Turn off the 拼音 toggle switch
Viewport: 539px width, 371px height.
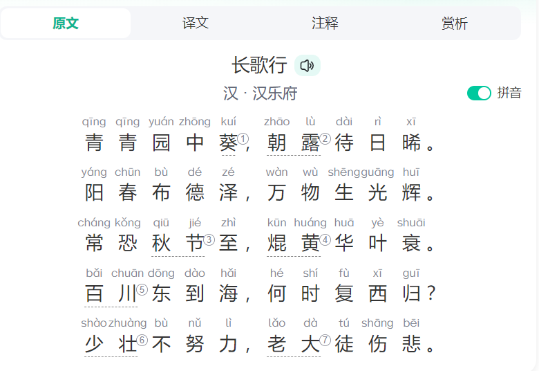[479, 93]
